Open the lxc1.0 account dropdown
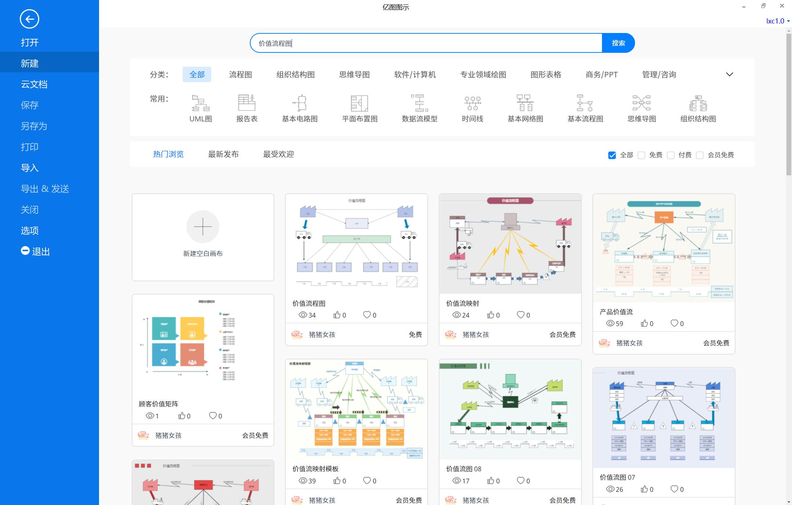 coord(776,21)
